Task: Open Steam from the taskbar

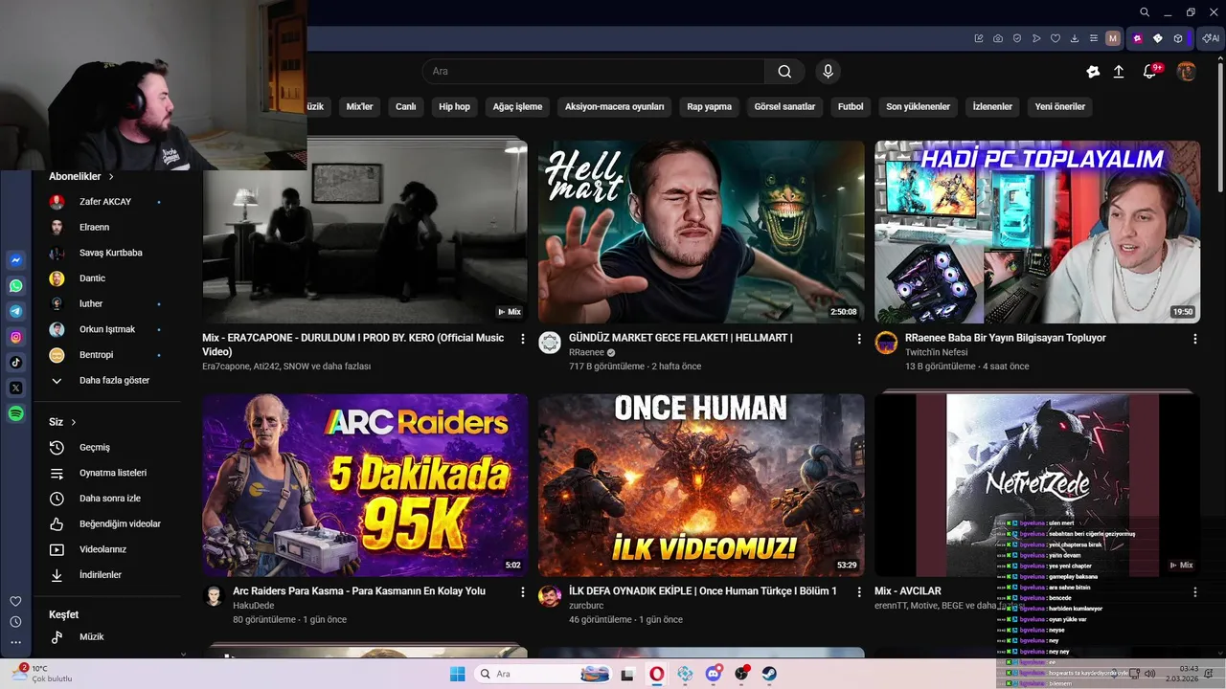Action: [x=769, y=674]
